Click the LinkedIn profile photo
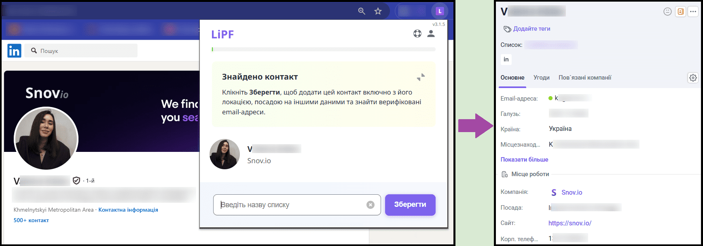The width and height of the screenshot is (703, 246). [46, 139]
